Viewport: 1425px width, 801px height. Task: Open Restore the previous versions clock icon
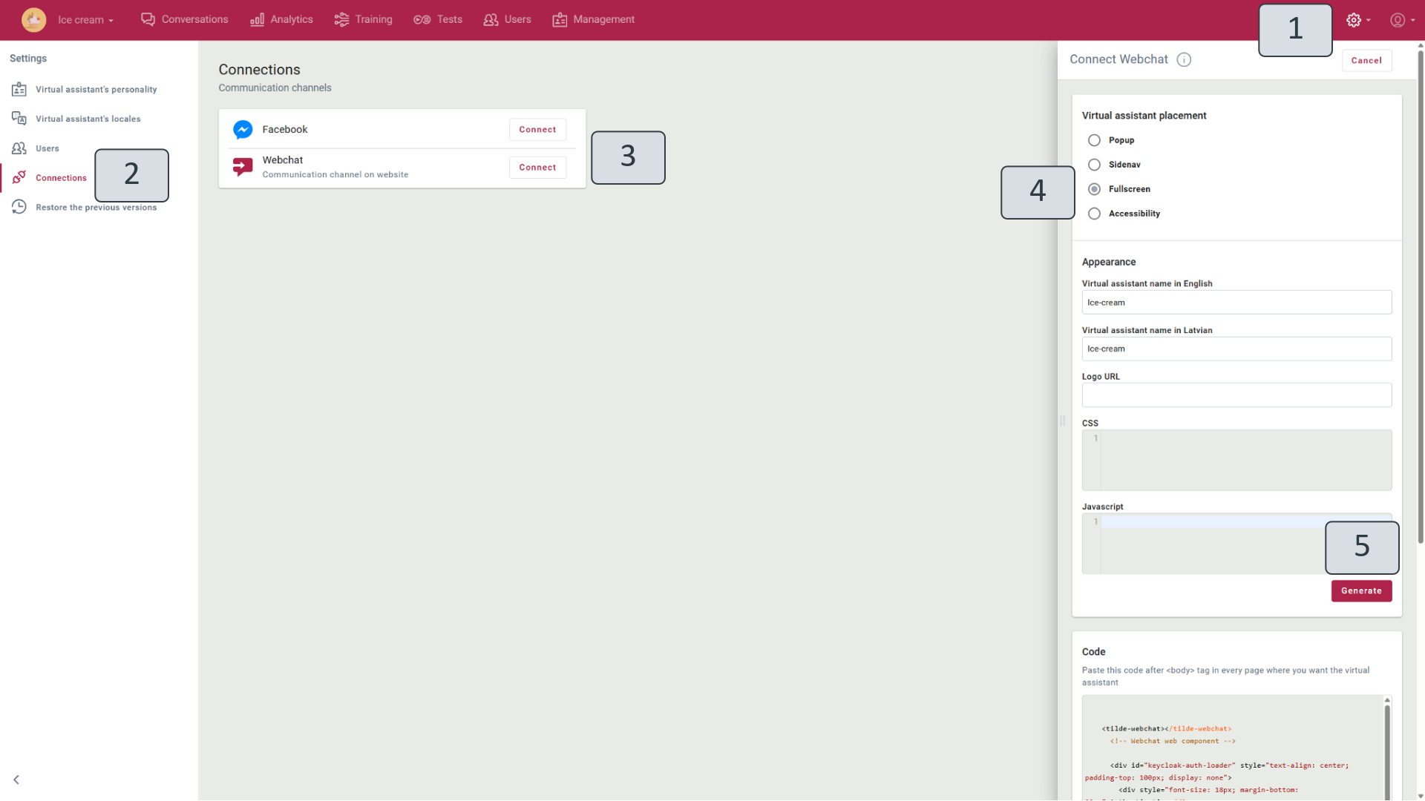(x=19, y=207)
